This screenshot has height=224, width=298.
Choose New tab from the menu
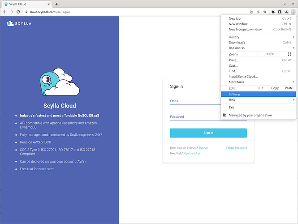pos(258,18)
